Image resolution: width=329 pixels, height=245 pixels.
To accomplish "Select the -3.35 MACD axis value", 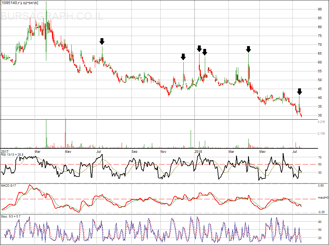I will [321, 212].
